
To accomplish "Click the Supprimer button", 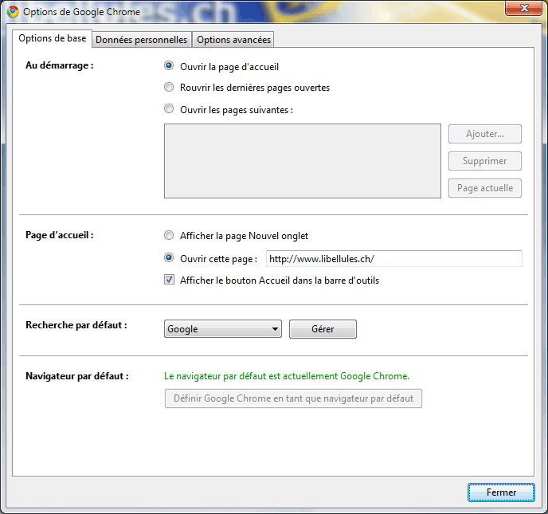I will point(485,161).
